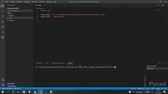Expand the images folder
Viewport: 168px width, 94px height.
coord(19,16)
